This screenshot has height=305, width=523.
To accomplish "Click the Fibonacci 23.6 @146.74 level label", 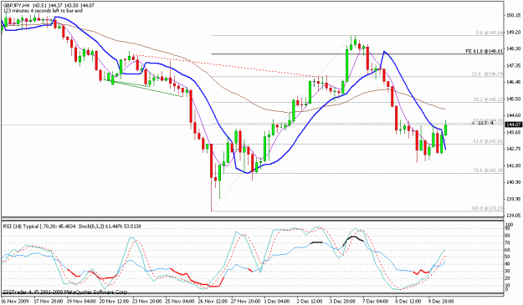I will click(487, 74).
